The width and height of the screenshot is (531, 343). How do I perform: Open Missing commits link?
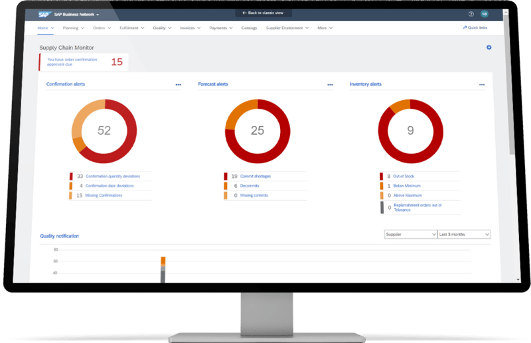point(254,195)
